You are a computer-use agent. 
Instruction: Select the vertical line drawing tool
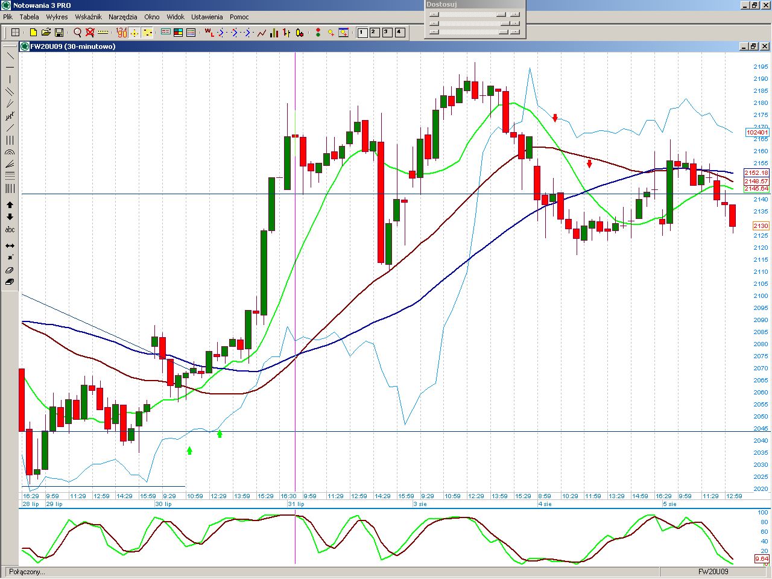[10, 80]
